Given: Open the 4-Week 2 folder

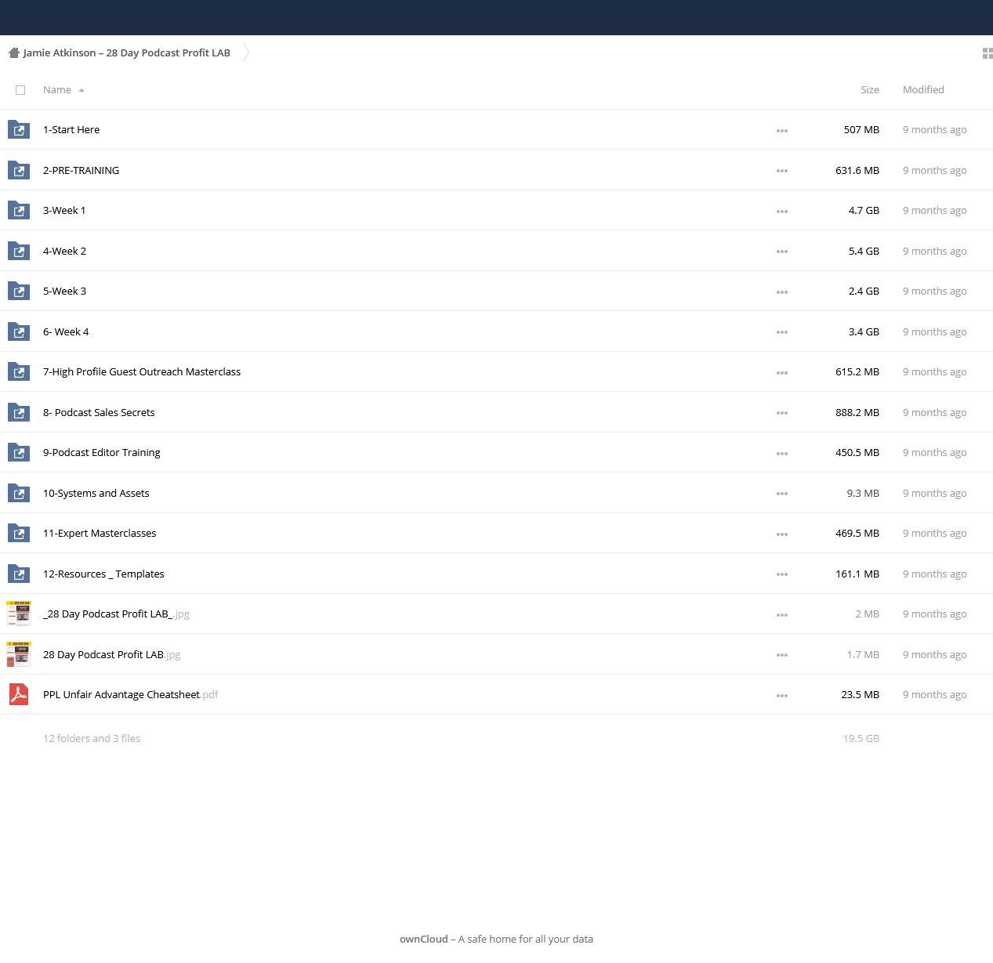Looking at the screenshot, I should [65, 251].
